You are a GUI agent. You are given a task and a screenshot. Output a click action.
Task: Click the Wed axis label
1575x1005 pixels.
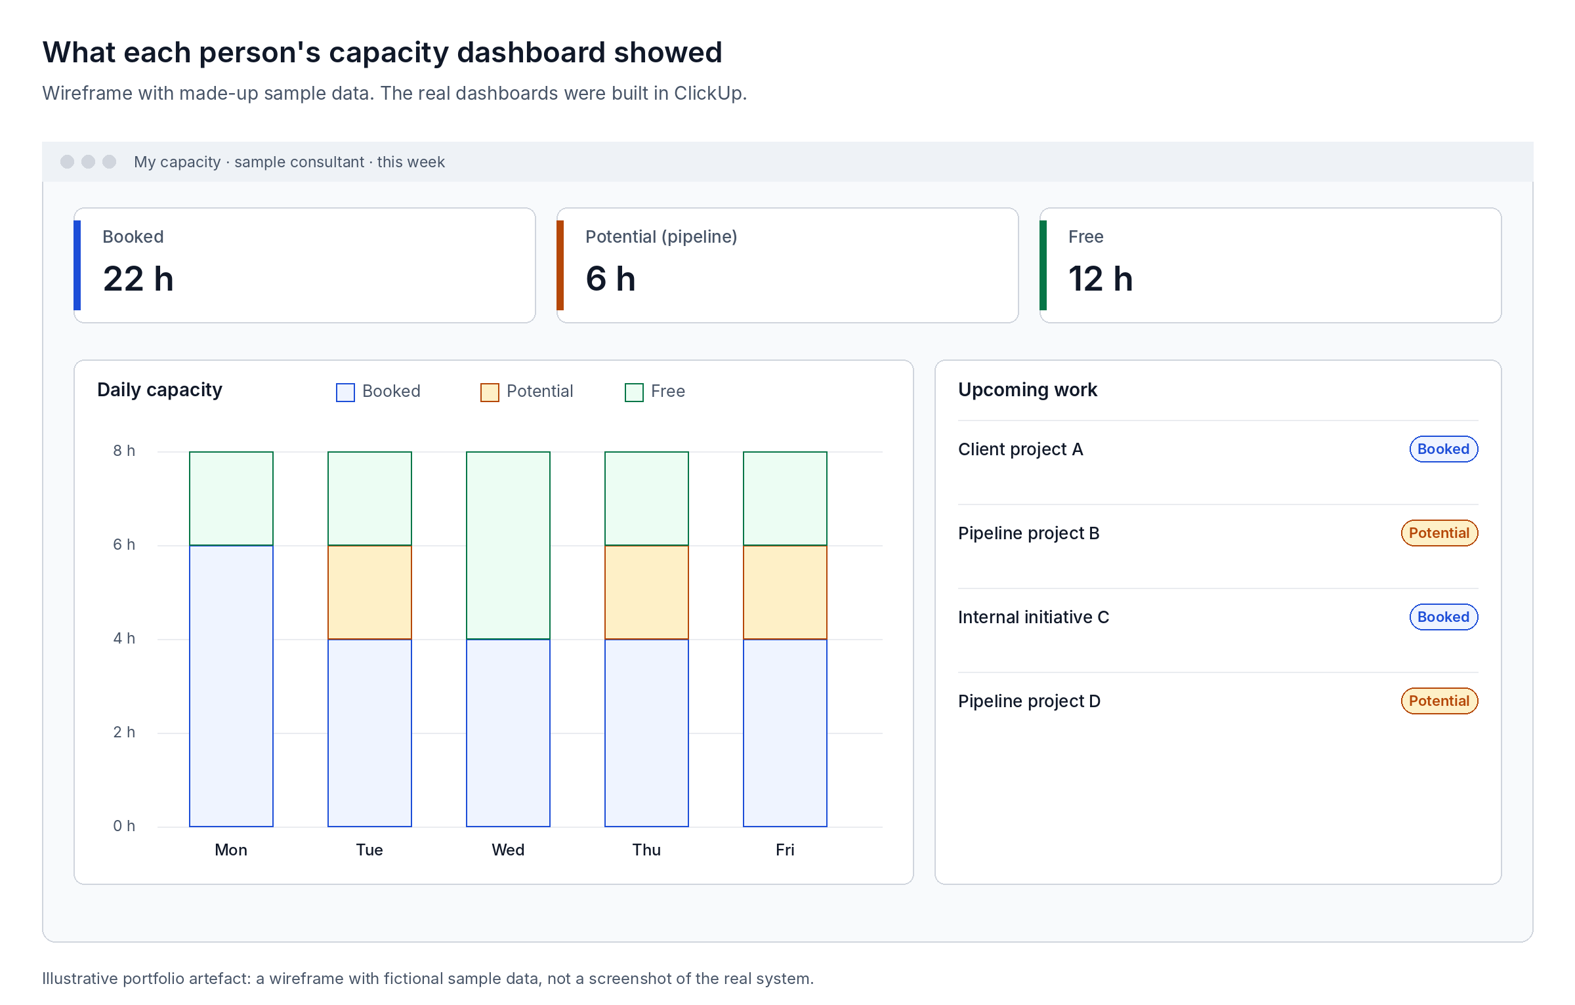508,850
